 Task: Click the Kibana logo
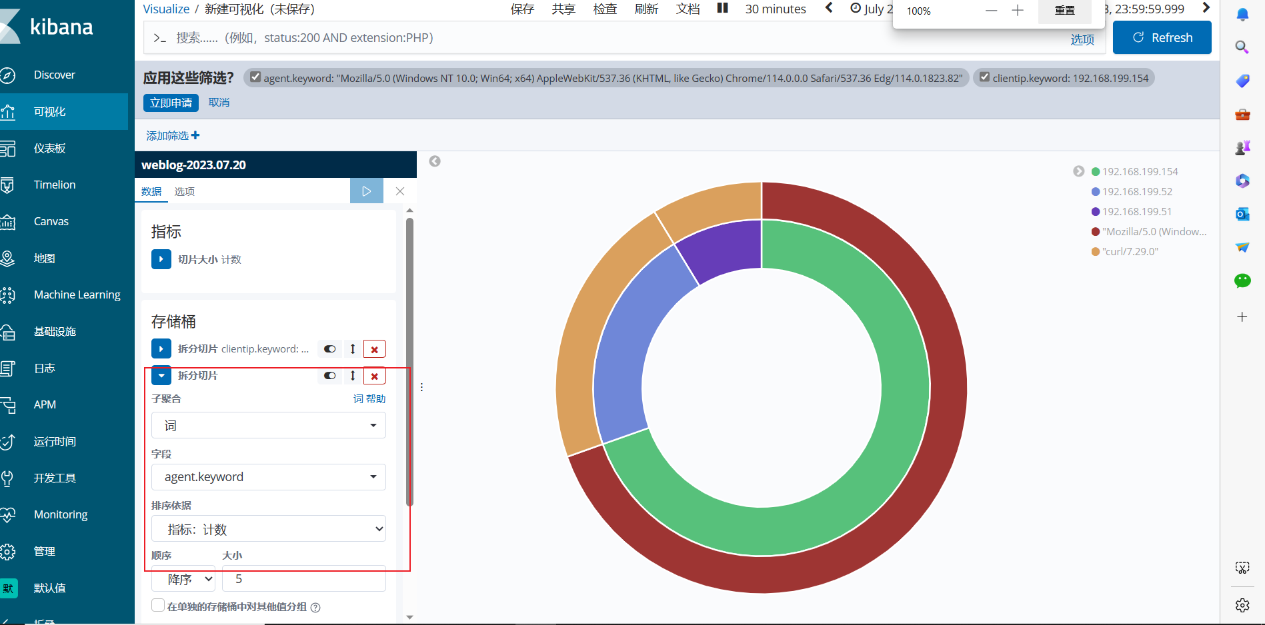pyautogui.click(x=48, y=27)
